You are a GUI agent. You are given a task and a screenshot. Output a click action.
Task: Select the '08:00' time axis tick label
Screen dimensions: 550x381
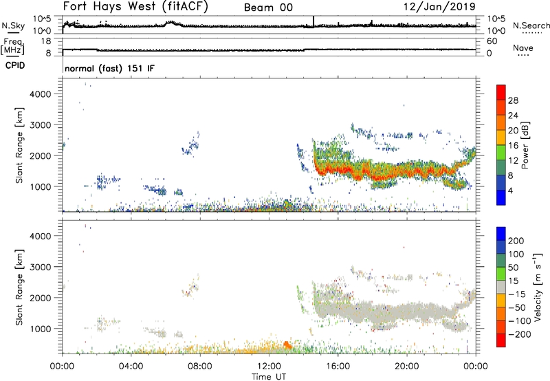(x=200, y=367)
